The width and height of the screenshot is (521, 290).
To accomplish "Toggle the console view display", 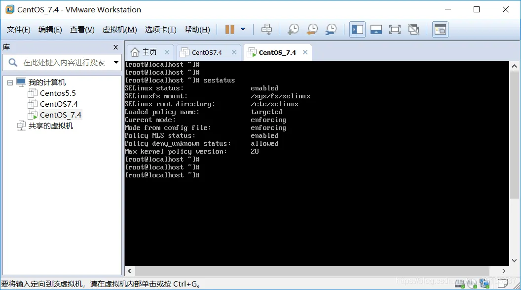I will coord(439,30).
